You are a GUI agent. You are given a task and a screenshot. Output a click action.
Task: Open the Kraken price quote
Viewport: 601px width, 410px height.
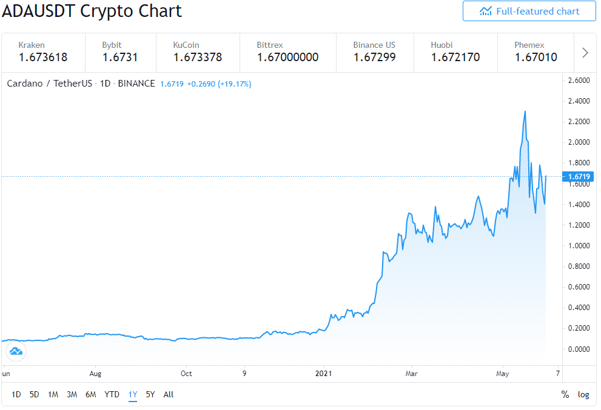(x=43, y=53)
